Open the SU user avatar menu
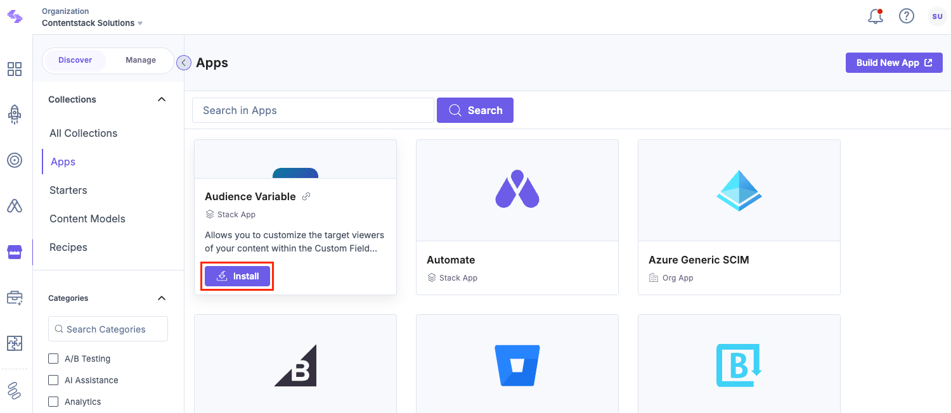The height and width of the screenshot is (413, 951). [937, 16]
